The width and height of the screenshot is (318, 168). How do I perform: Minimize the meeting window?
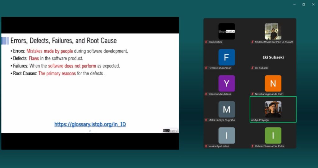294,4
